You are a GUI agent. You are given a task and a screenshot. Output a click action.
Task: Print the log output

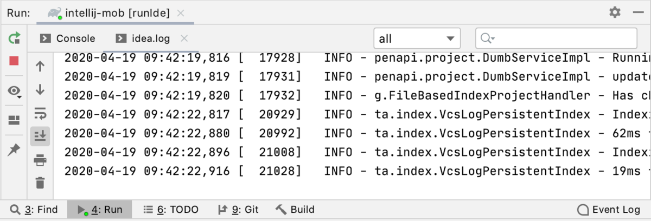[40, 160]
